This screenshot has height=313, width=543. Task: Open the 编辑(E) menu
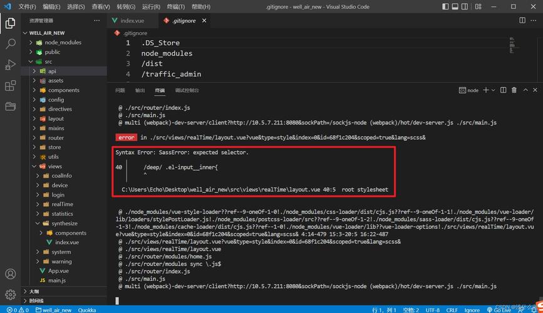click(x=51, y=7)
